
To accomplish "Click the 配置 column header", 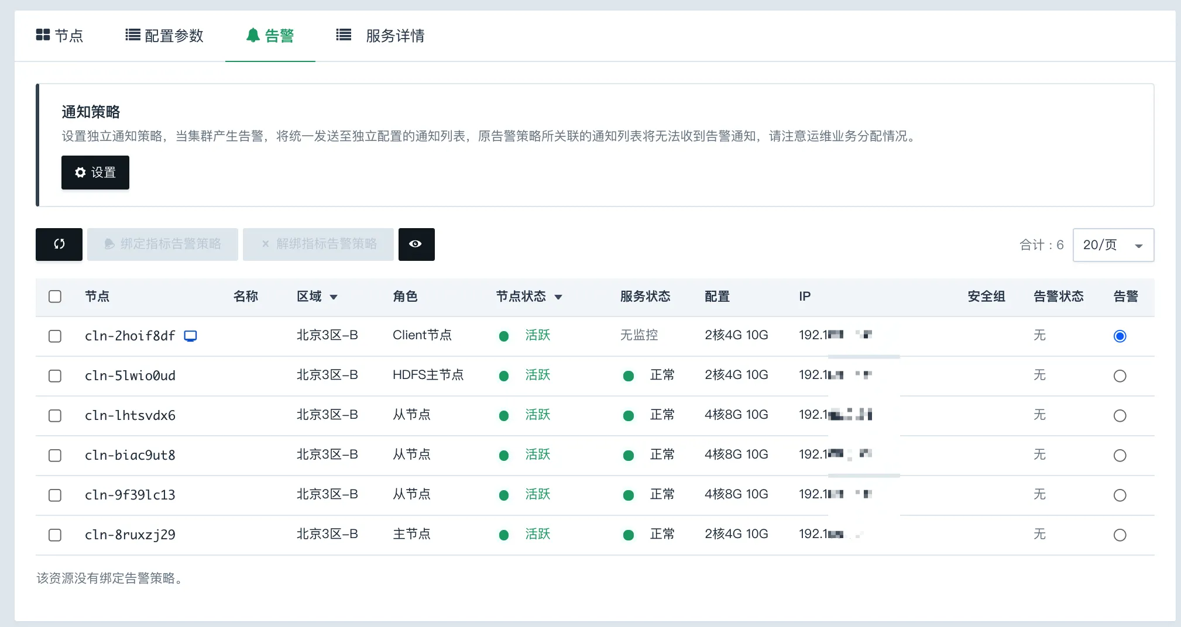I will (717, 297).
